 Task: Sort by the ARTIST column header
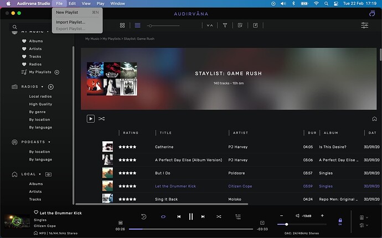click(x=240, y=133)
